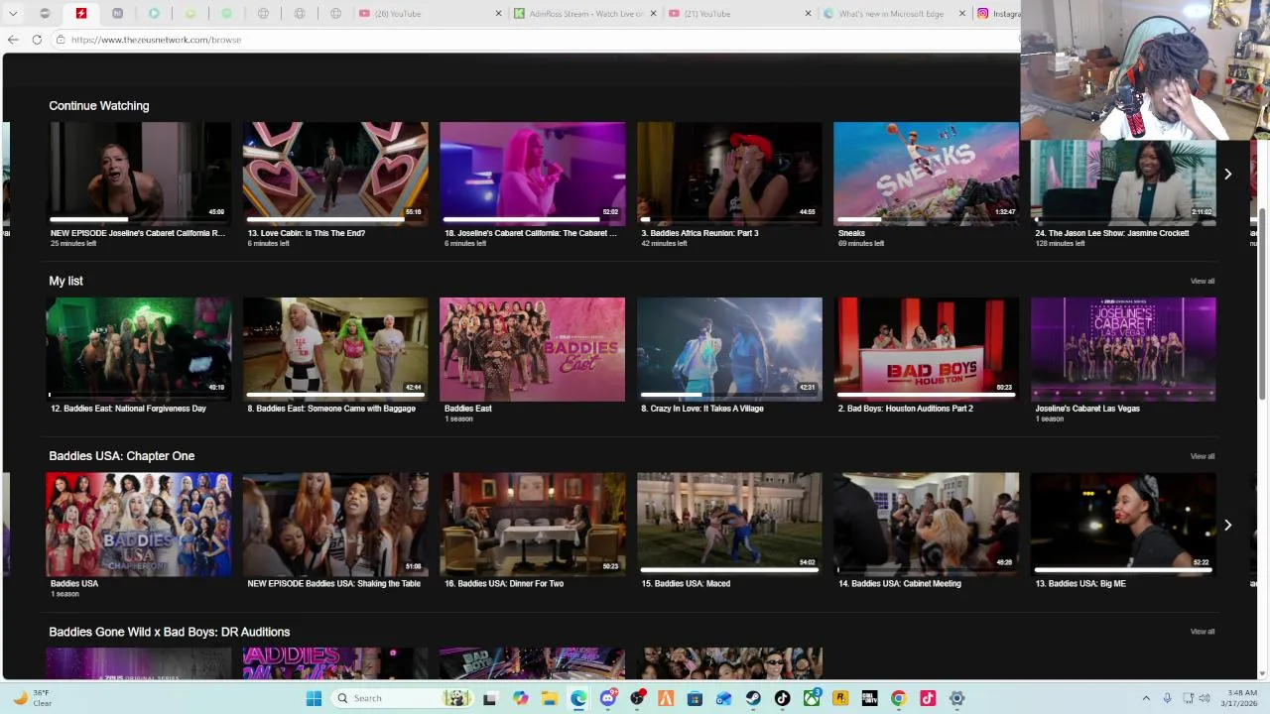The image size is (1270, 714).
Task: Open the tab actions dropdown arrow
Action: click(13, 13)
